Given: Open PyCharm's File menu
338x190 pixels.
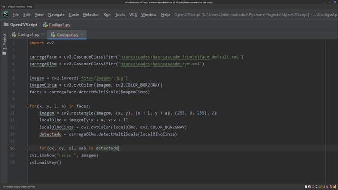Looking at the screenshot, I should tap(15, 15).
